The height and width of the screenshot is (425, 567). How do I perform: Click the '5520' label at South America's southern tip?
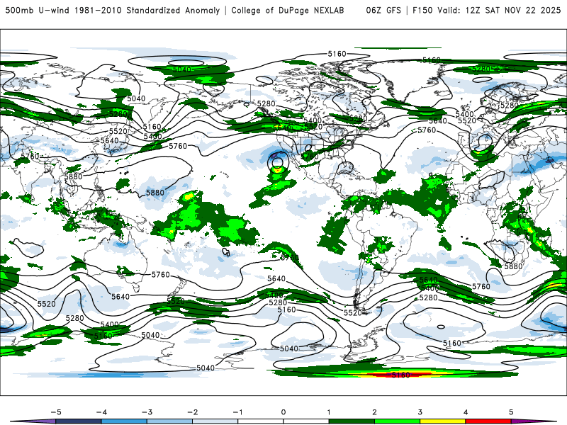[353, 312]
